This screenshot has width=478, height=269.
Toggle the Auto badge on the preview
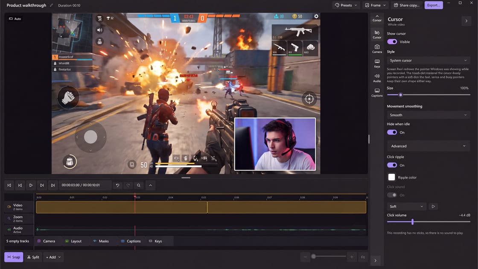click(x=15, y=19)
